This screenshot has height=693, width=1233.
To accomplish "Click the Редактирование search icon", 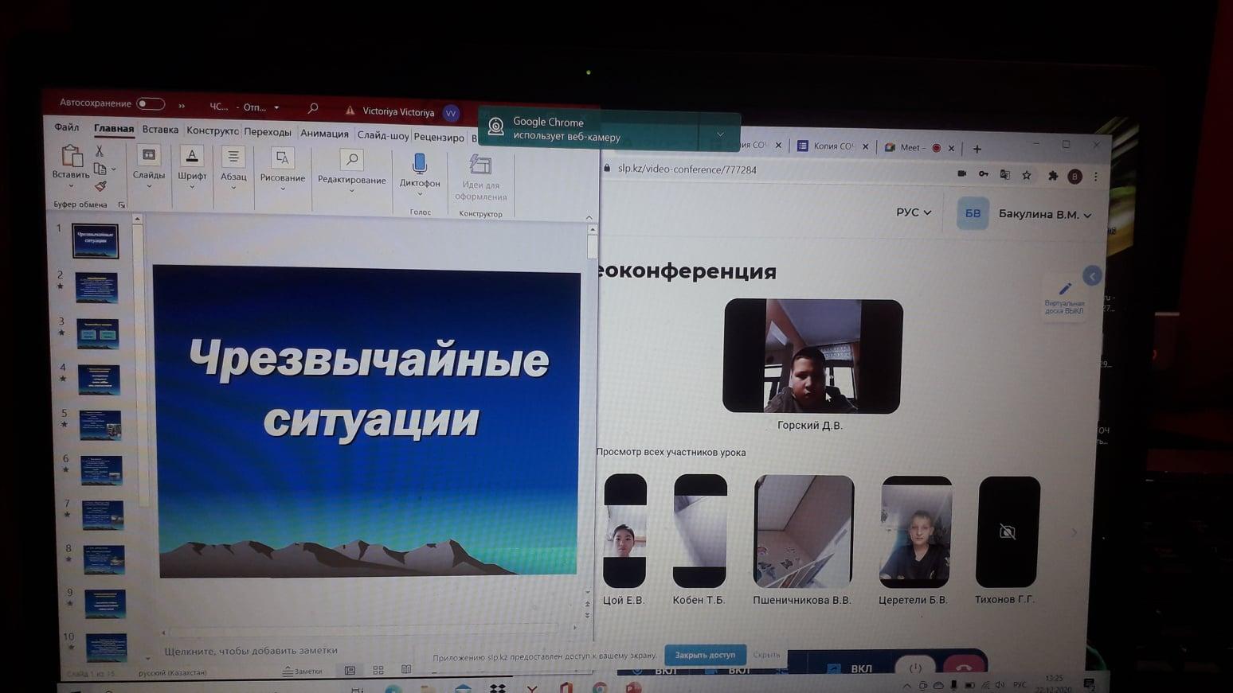I will [351, 159].
